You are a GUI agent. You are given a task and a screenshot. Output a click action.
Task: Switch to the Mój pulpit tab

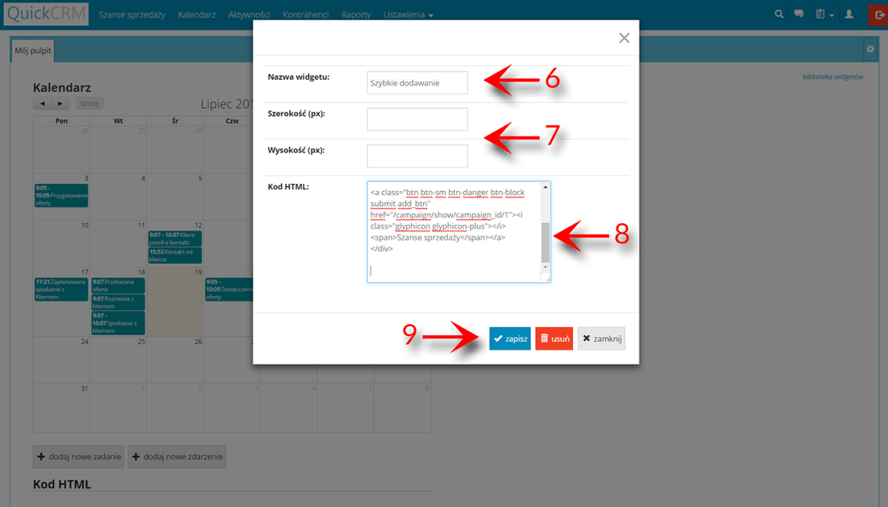point(32,49)
